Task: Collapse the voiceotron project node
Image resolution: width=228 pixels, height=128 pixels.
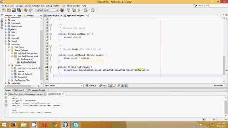Action: click(6, 44)
